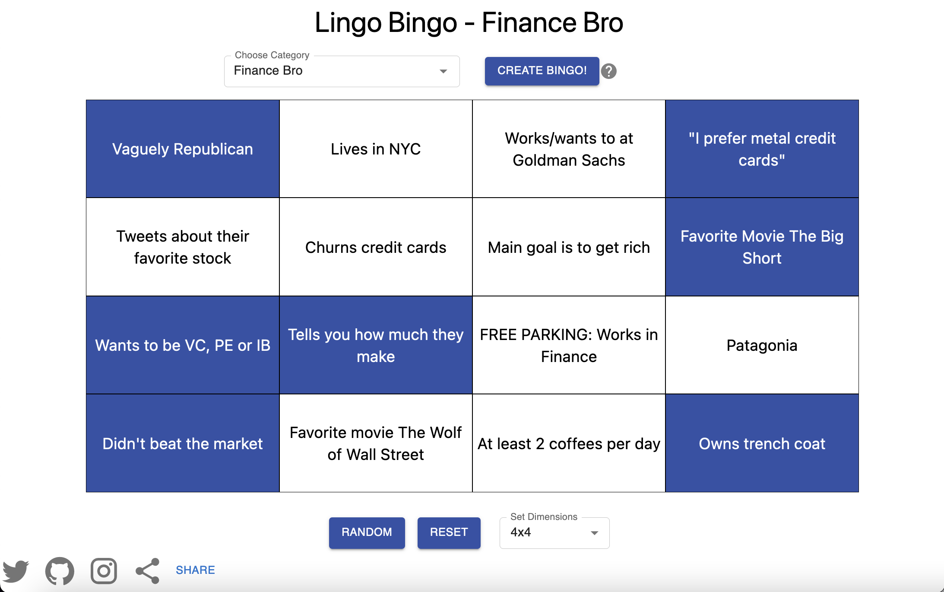Image resolution: width=944 pixels, height=592 pixels.
Task: Mark FREE PARKING: Works in Finance square
Action: click(x=569, y=345)
